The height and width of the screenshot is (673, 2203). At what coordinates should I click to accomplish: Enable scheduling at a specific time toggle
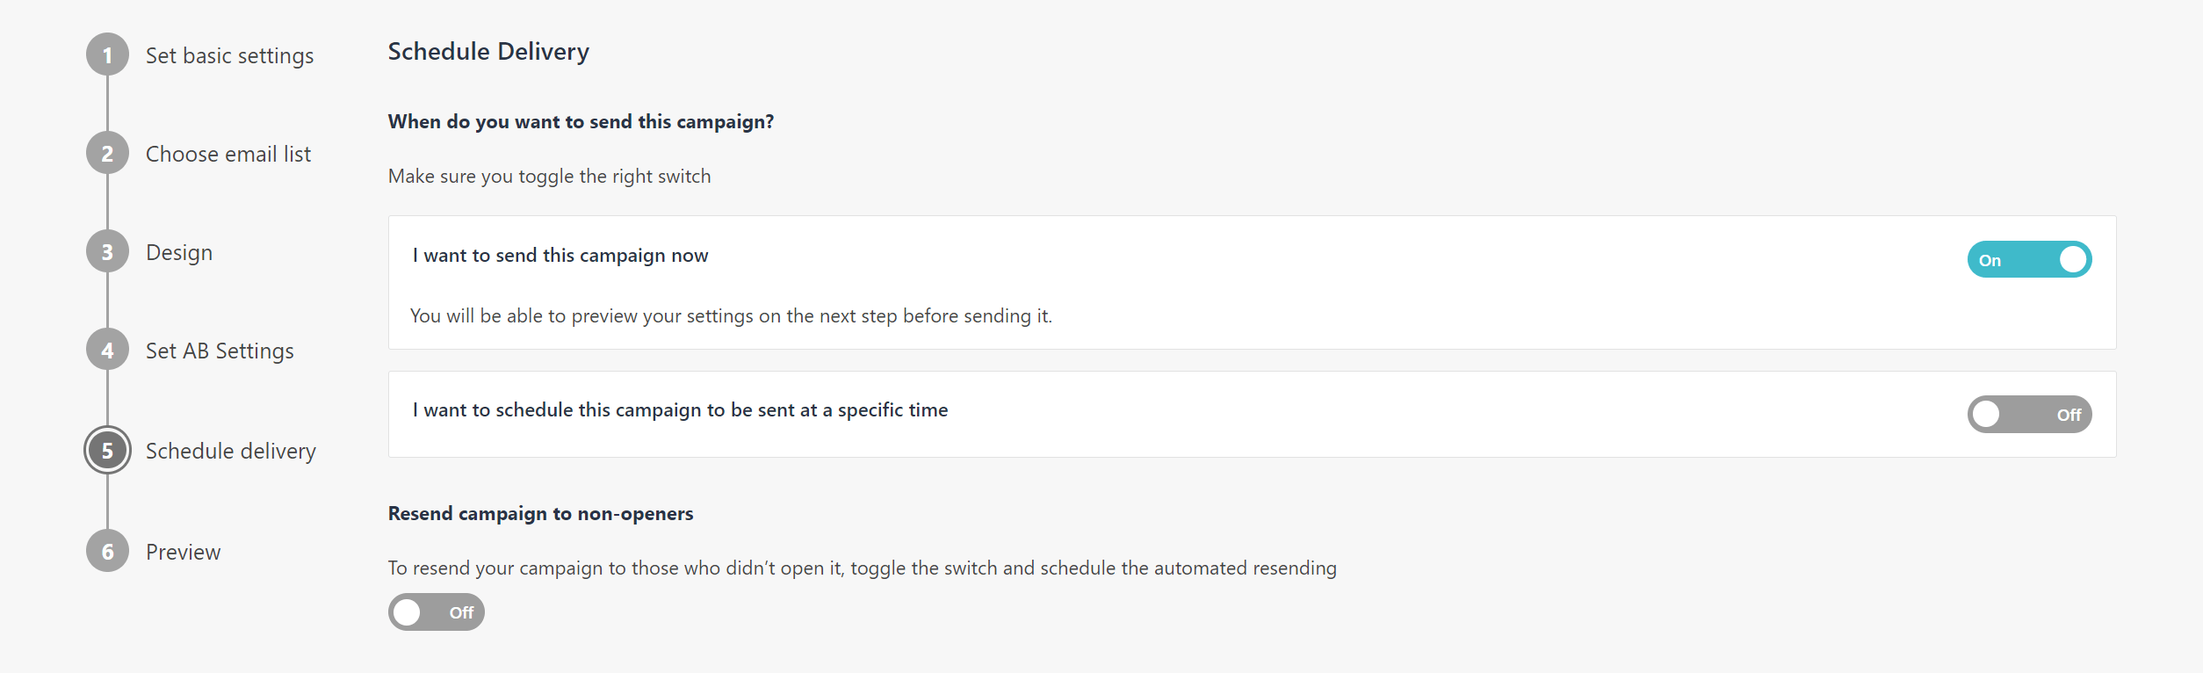[2028, 415]
